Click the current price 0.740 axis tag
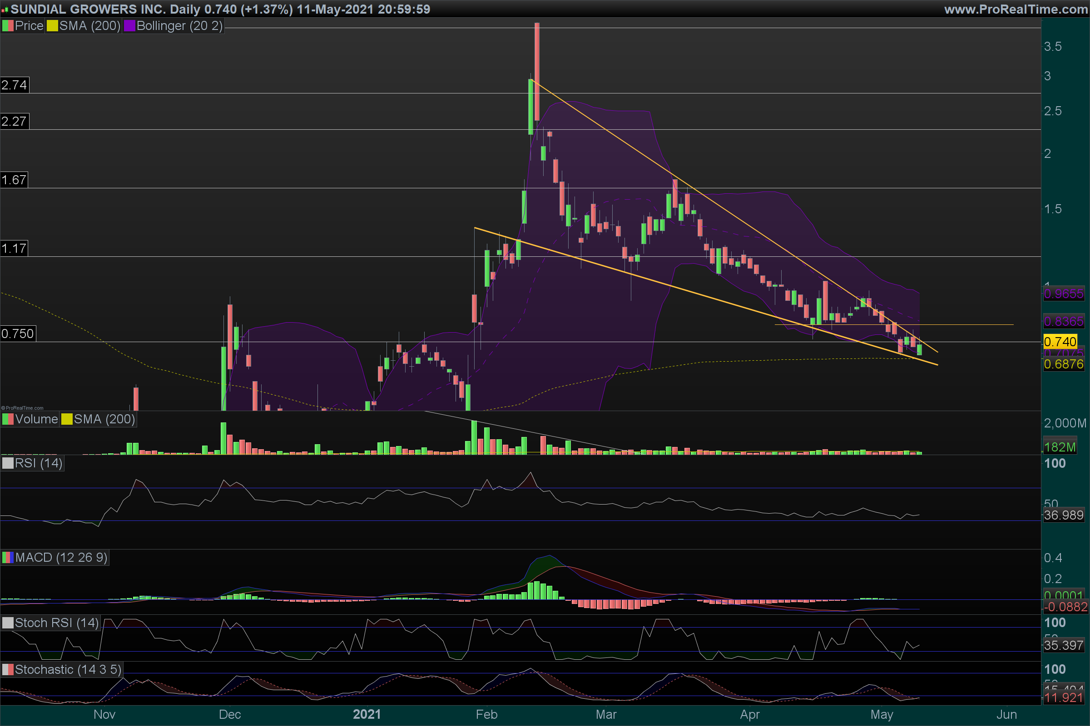Screen dimensions: 1090x726 1060,342
